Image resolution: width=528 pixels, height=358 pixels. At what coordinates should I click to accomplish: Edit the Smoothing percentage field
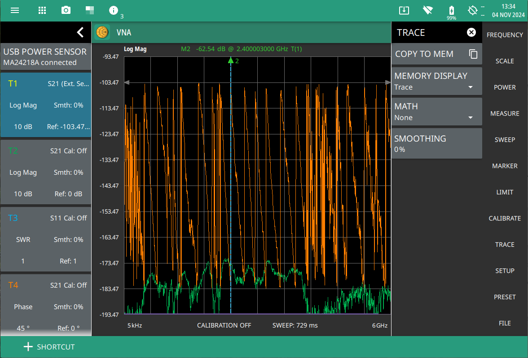tap(436, 143)
